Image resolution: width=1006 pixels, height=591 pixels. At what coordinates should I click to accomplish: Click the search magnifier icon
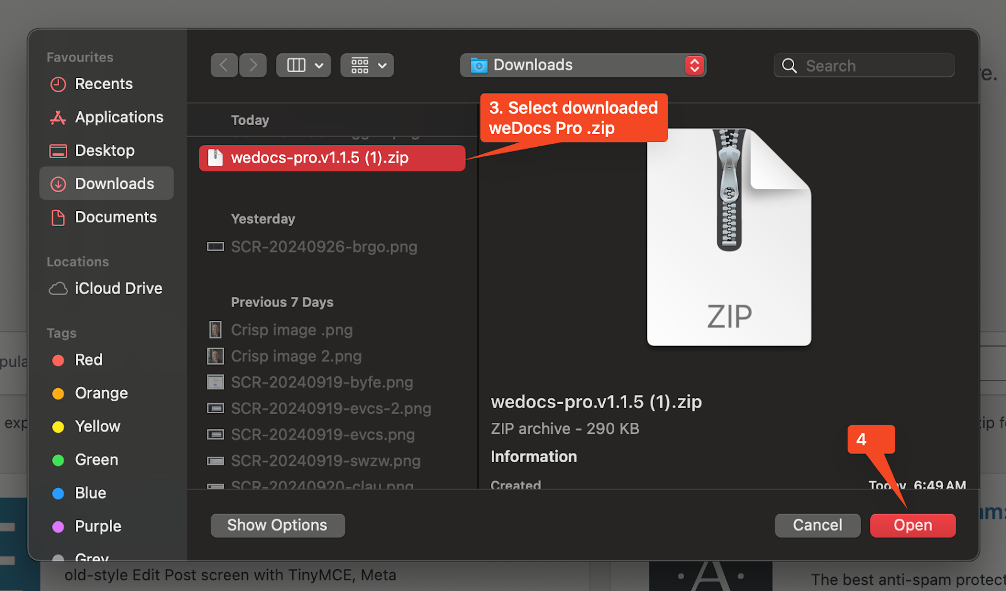click(789, 66)
